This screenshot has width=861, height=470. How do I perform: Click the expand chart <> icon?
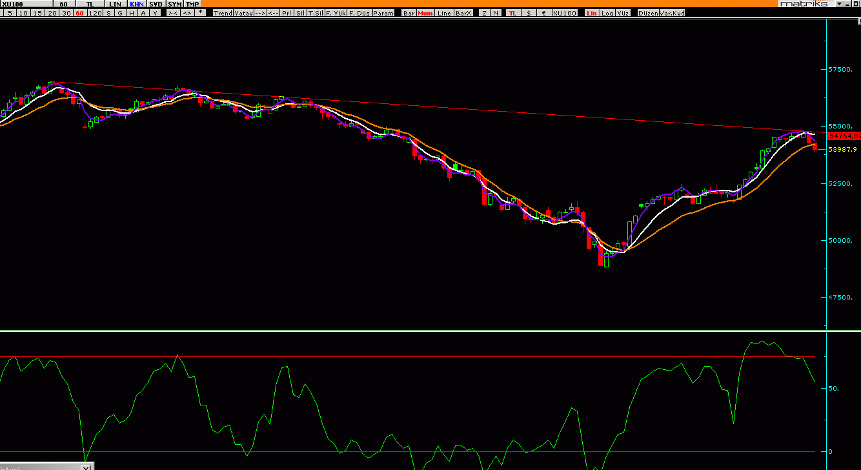pos(187,13)
